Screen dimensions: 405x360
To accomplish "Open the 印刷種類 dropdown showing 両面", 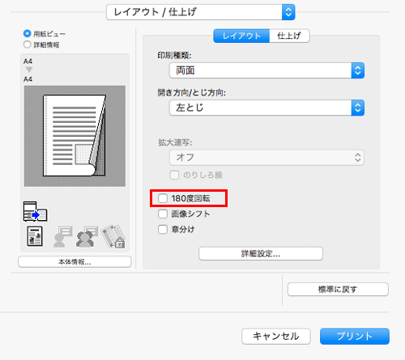I will tap(266, 70).
